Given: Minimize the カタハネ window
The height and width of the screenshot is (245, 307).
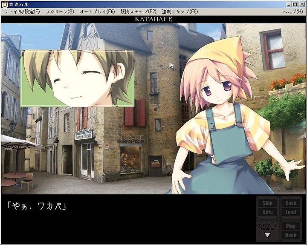Looking at the screenshot, I should pos(289,4).
